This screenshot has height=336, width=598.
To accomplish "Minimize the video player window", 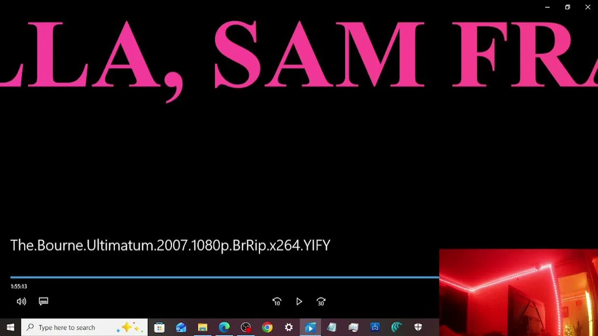I will 548,7.
